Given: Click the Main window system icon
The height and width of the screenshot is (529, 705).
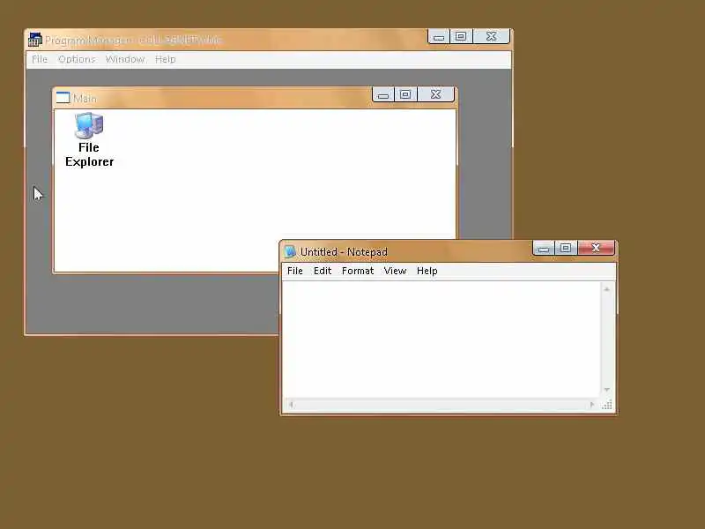Looking at the screenshot, I should click(63, 98).
